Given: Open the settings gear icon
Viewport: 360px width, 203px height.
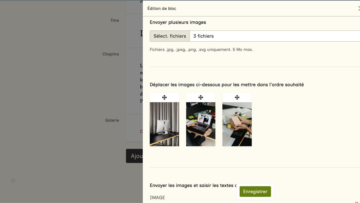Looking at the screenshot, I should (13, 180).
